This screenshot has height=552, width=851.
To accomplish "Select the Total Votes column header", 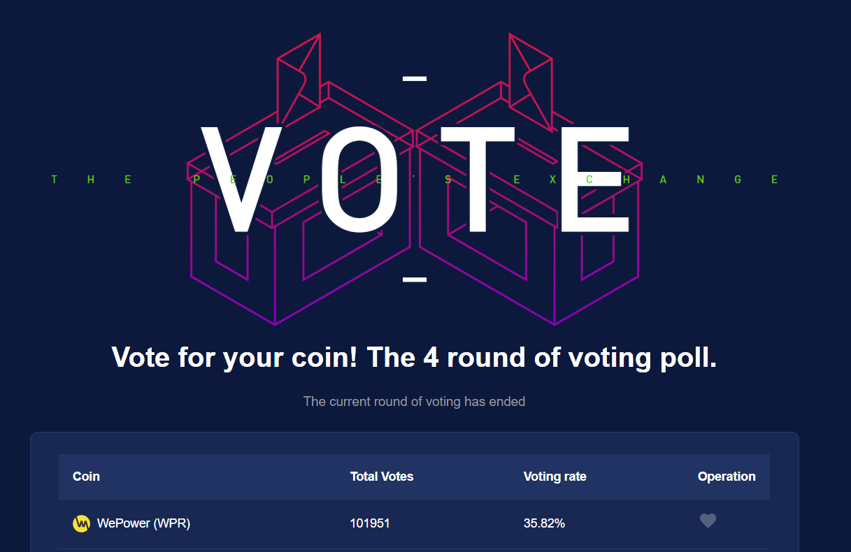I will click(x=382, y=477).
